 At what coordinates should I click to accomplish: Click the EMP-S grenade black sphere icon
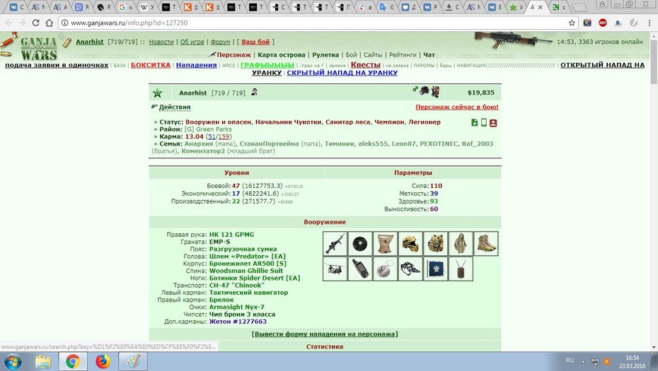click(360, 243)
